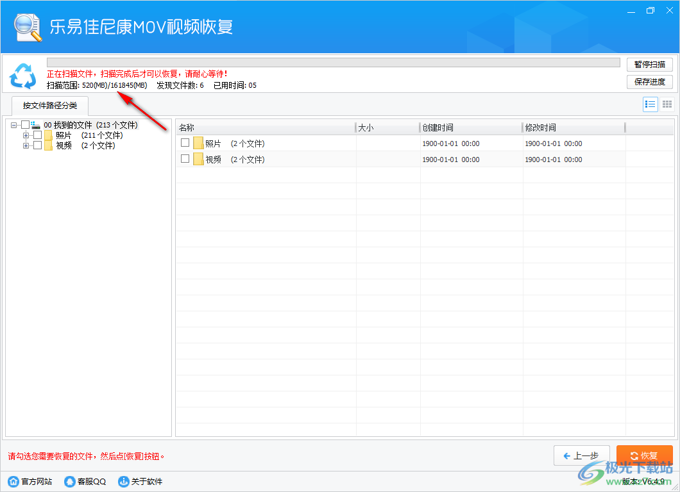Switch to thumbnail grid view icon
The height and width of the screenshot is (492, 680).
pos(667,104)
